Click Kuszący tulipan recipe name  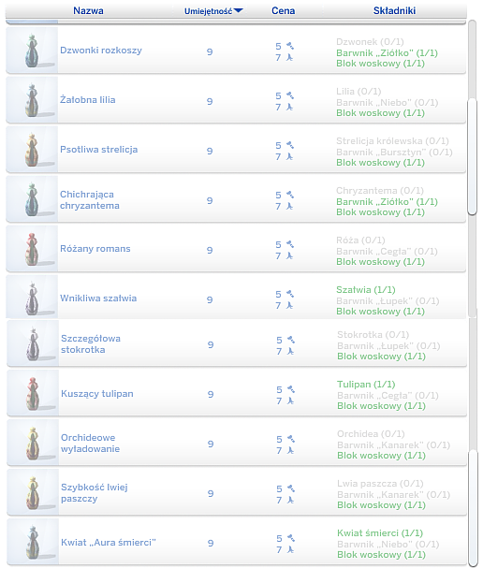pyautogui.click(x=97, y=394)
